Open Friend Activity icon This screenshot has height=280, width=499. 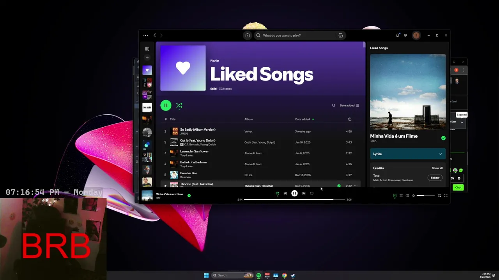tap(405, 35)
